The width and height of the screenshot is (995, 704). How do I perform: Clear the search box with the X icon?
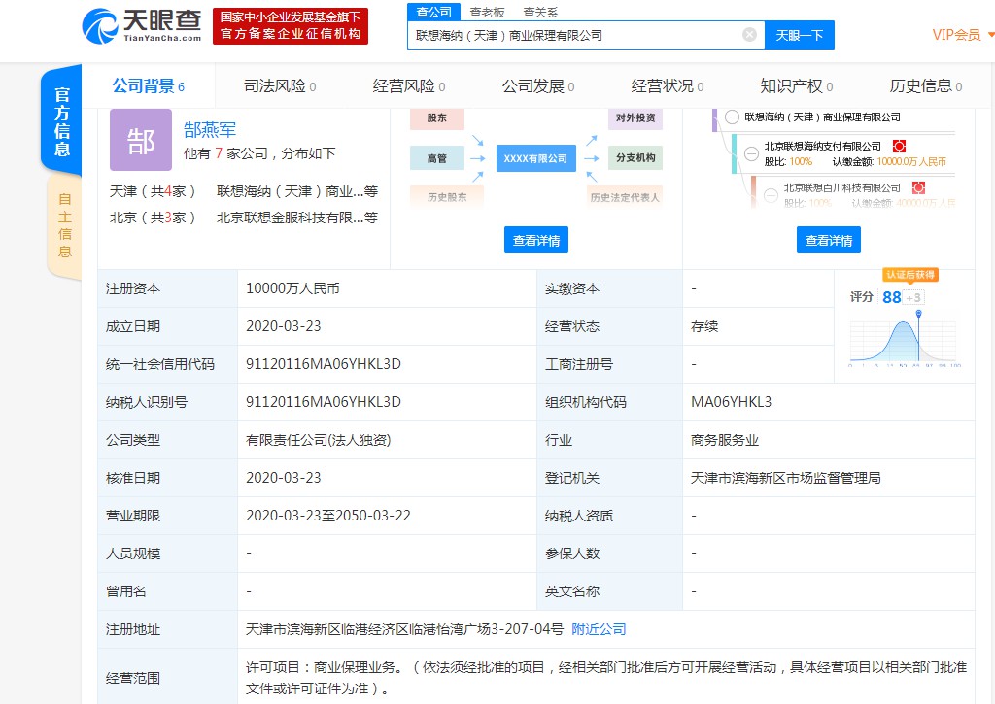pos(749,35)
